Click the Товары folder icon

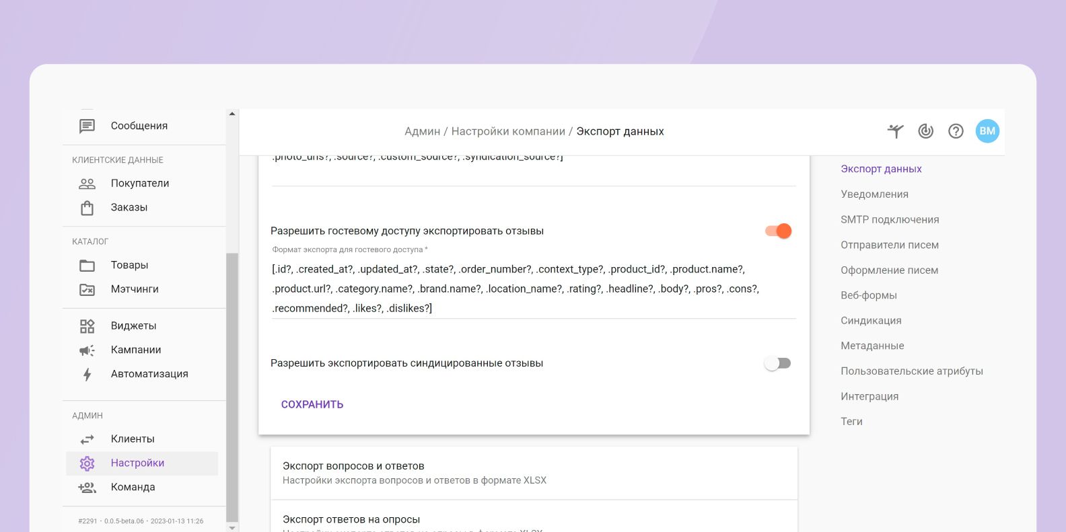[87, 265]
